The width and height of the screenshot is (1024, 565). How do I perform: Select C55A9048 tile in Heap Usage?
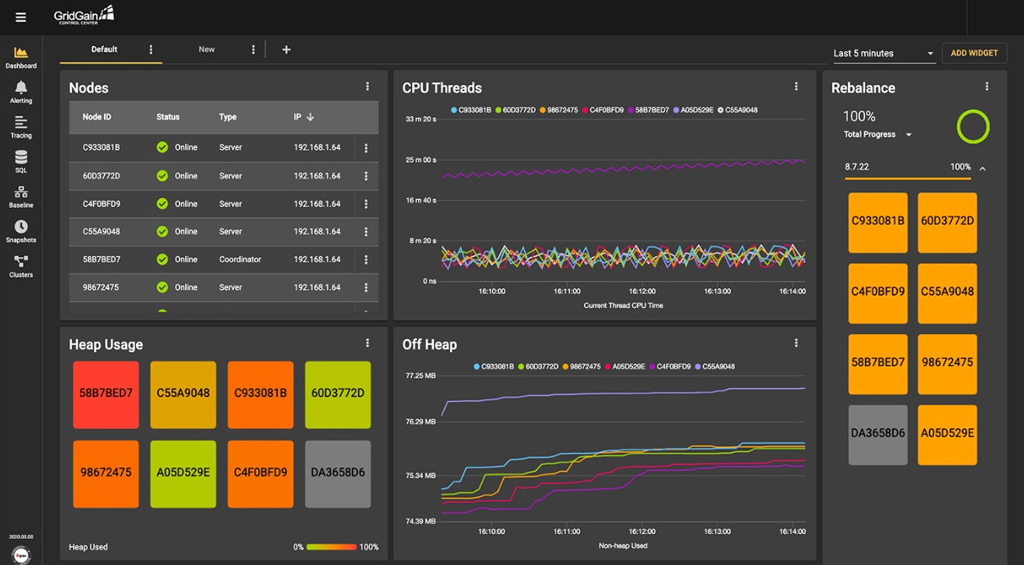point(184,395)
